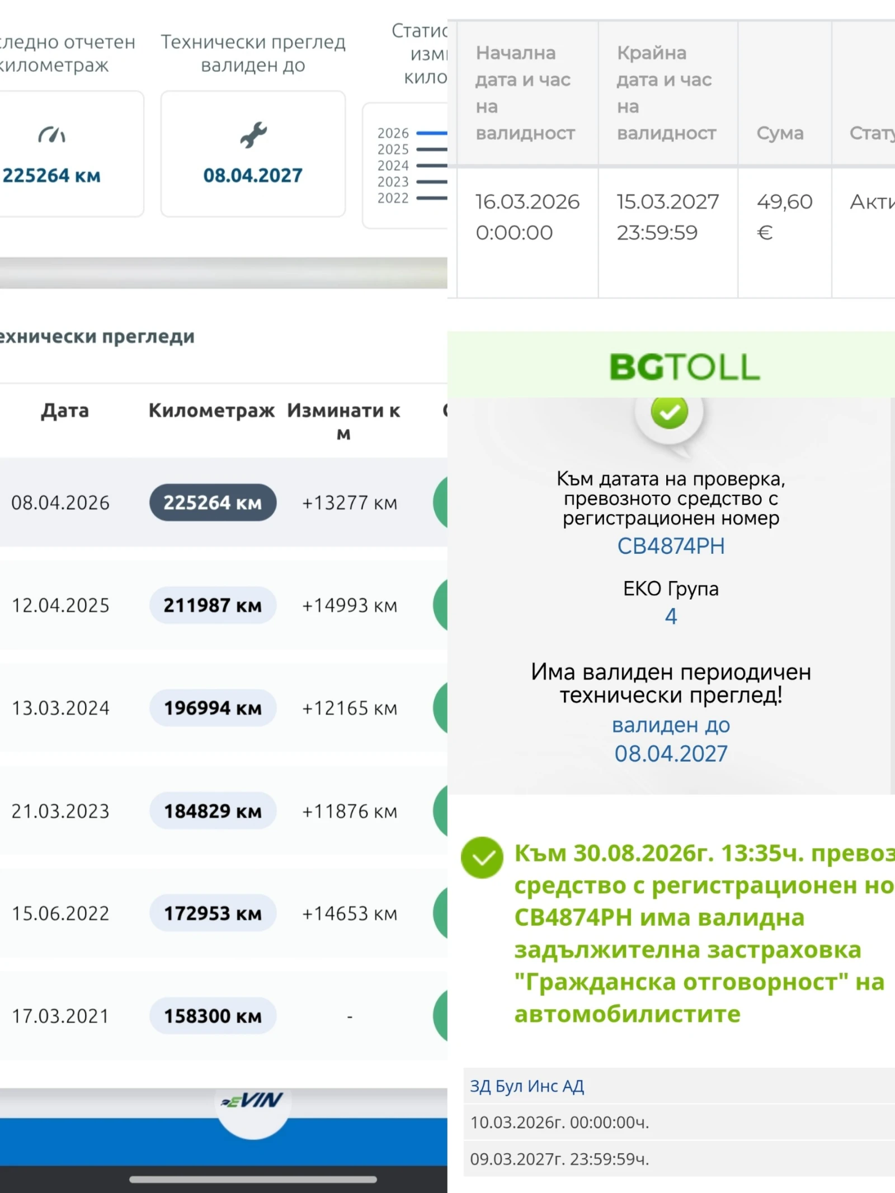Select the 225264 км mileage badge
Viewport: 895px width, 1193px height.
[213, 502]
